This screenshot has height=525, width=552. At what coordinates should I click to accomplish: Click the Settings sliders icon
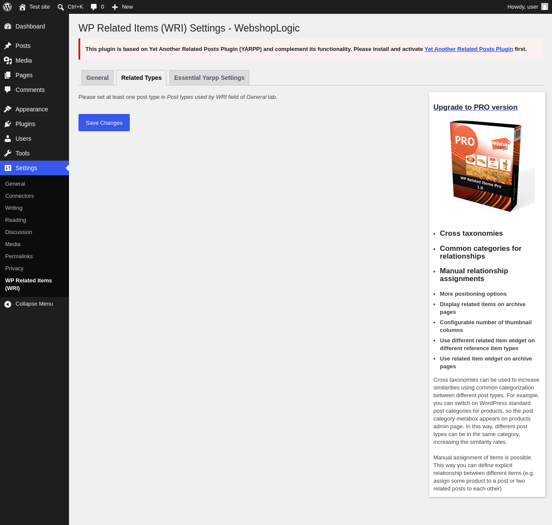coord(8,168)
